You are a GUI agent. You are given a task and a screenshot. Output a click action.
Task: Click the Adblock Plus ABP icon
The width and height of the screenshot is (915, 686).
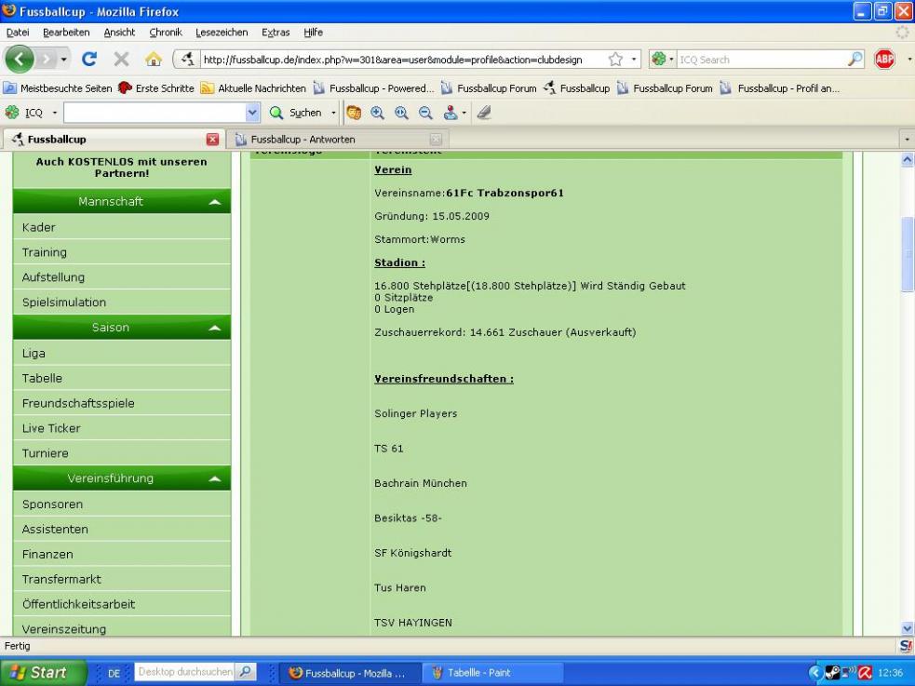click(884, 60)
